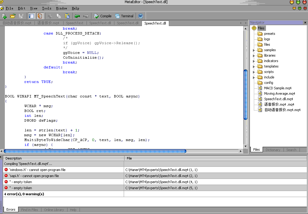308x214 pixels.
Task: Expand the scripts folder
Action: pos(254,72)
